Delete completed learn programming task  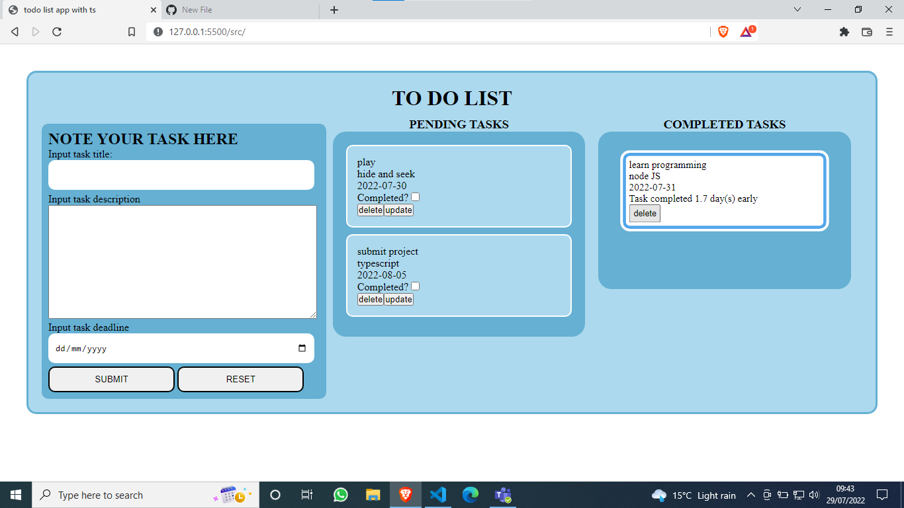[x=645, y=213]
